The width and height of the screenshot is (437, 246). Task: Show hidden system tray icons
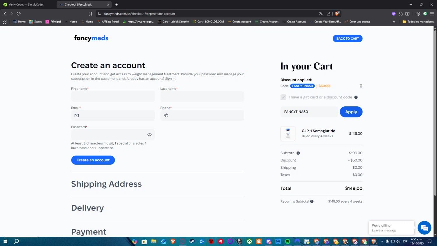click(x=382, y=241)
